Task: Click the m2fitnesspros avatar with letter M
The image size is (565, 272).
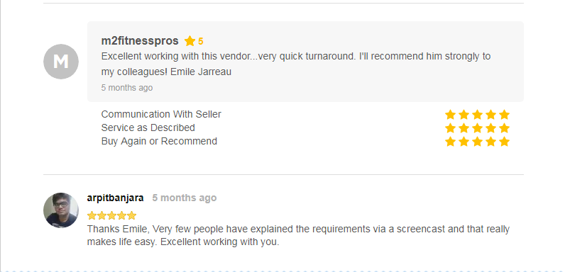Action: (61, 62)
